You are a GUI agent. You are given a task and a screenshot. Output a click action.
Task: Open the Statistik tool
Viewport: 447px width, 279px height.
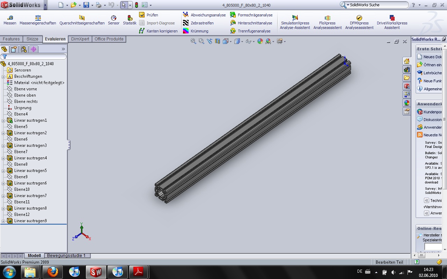130,20
